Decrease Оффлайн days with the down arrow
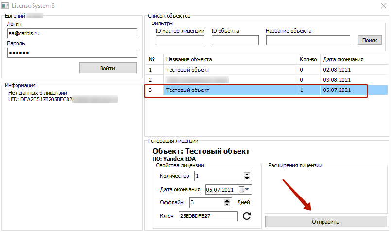The height and width of the screenshot is (233, 391). coord(227,204)
